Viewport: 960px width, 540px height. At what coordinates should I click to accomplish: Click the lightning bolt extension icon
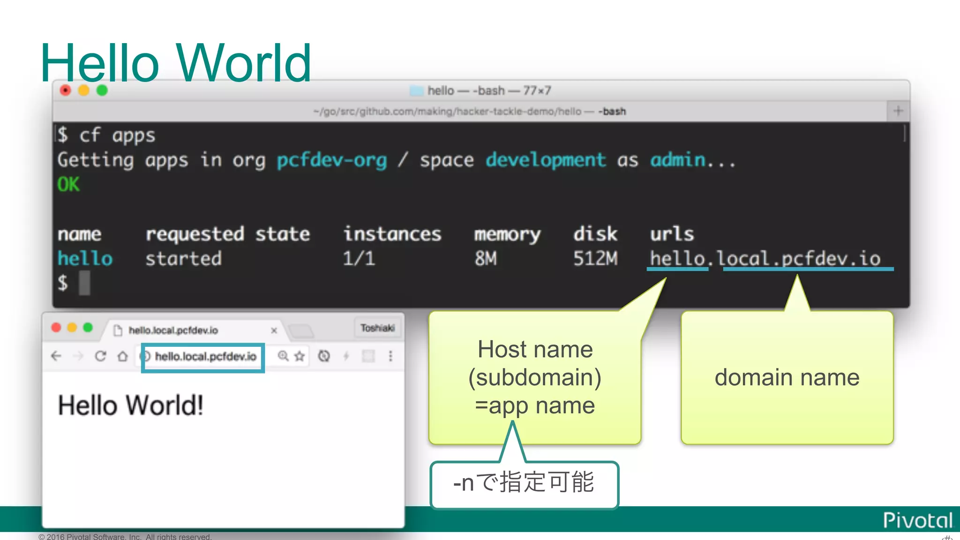[x=346, y=356]
